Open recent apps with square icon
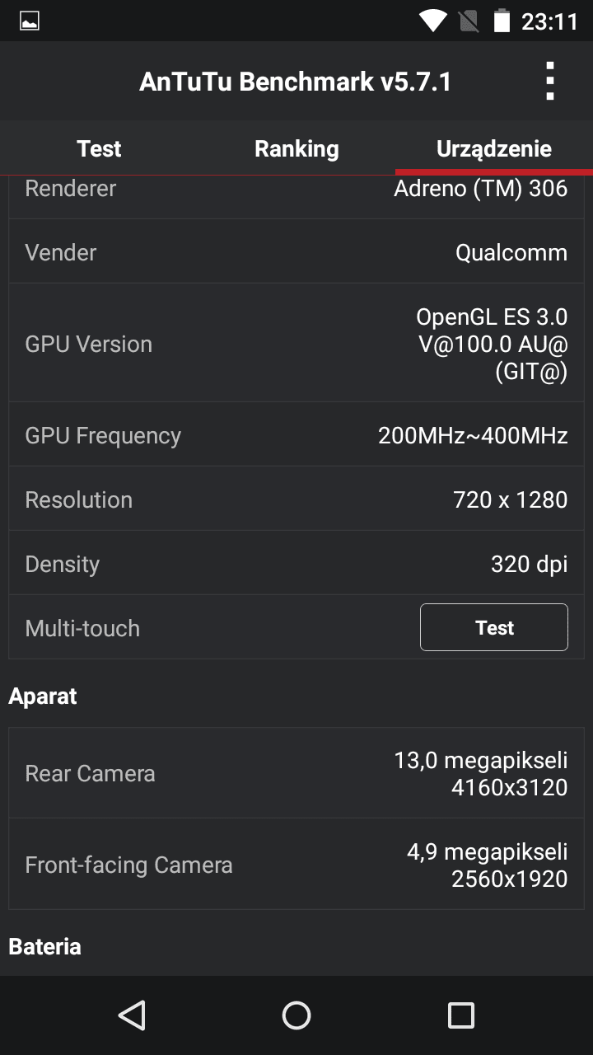The width and height of the screenshot is (593, 1055). pyautogui.click(x=461, y=1015)
